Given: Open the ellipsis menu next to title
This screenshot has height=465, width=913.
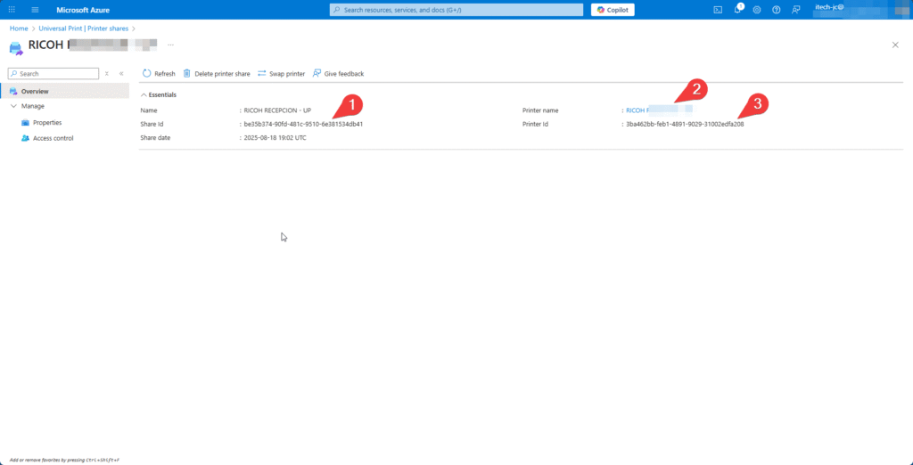Looking at the screenshot, I should [170, 45].
